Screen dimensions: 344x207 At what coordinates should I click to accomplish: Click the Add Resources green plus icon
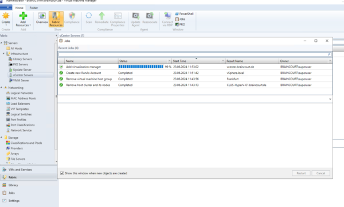23,16
